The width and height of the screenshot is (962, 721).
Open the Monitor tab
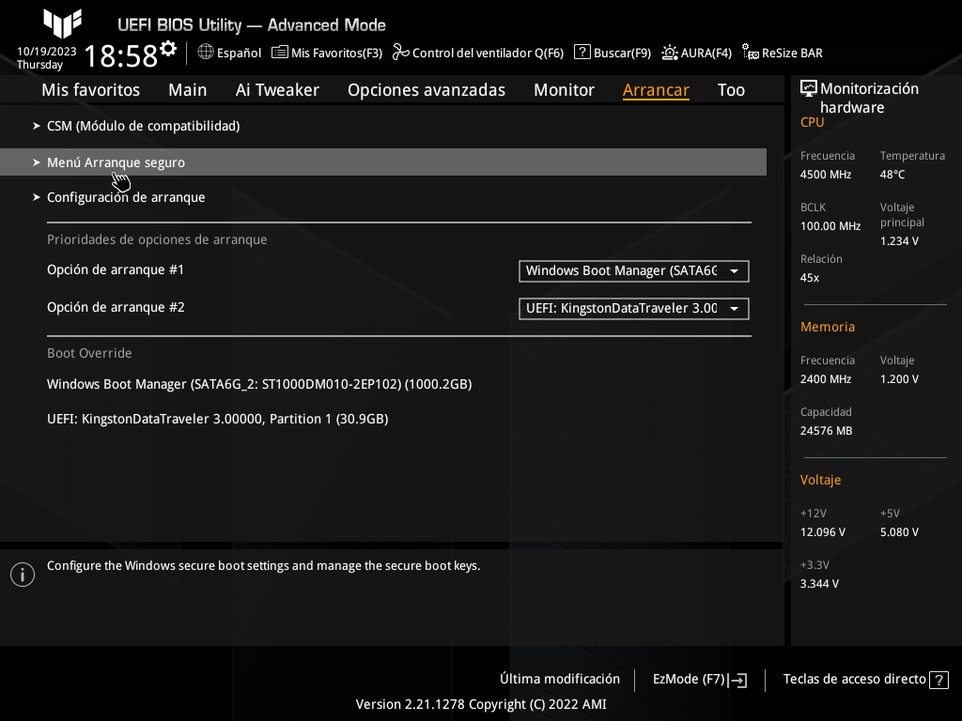(x=564, y=90)
